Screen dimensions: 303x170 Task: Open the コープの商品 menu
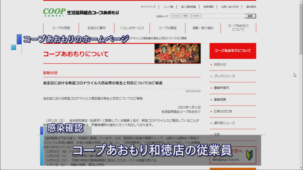pos(167,28)
